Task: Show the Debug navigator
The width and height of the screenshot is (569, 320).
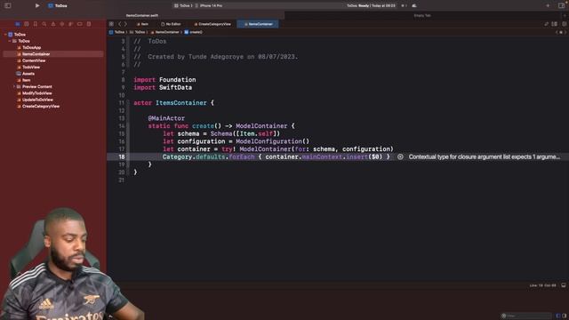Action: [x=71, y=24]
